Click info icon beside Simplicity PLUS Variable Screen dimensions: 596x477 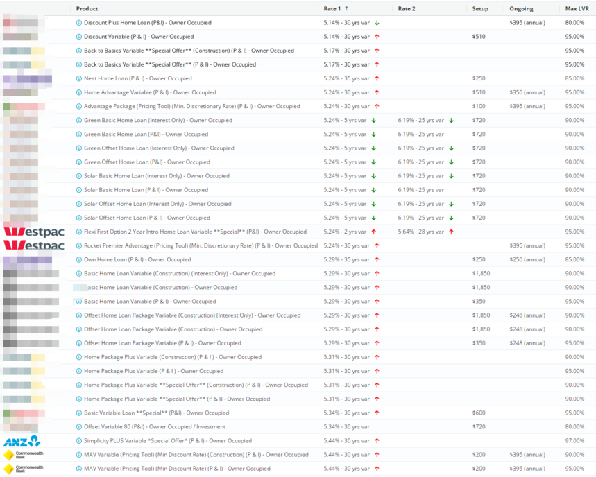pyautogui.click(x=78, y=441)
